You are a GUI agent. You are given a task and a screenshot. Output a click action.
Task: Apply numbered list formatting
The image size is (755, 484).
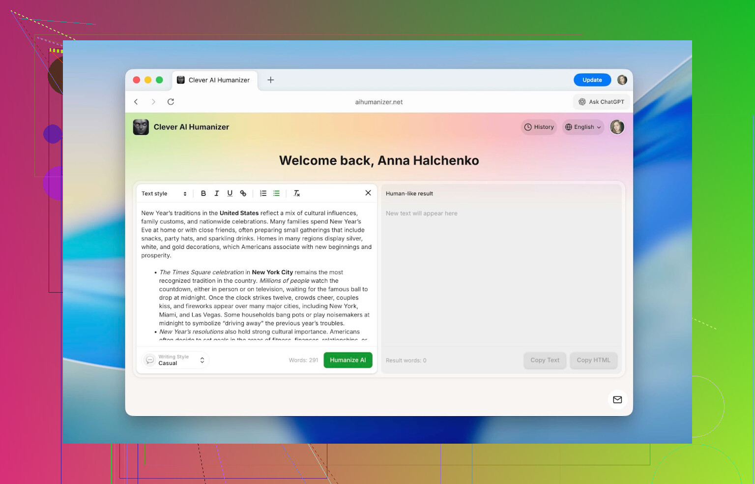click(x=263, y=193)
